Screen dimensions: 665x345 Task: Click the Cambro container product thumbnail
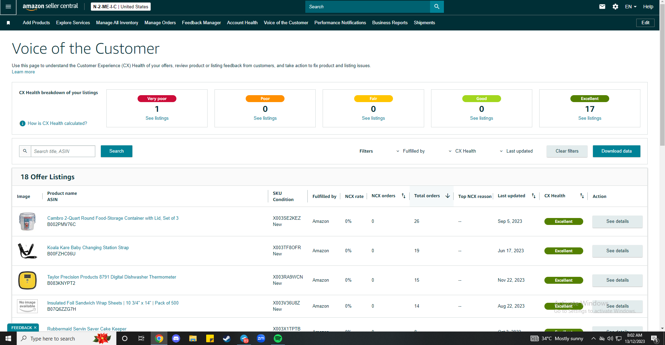tap(27, 221)
